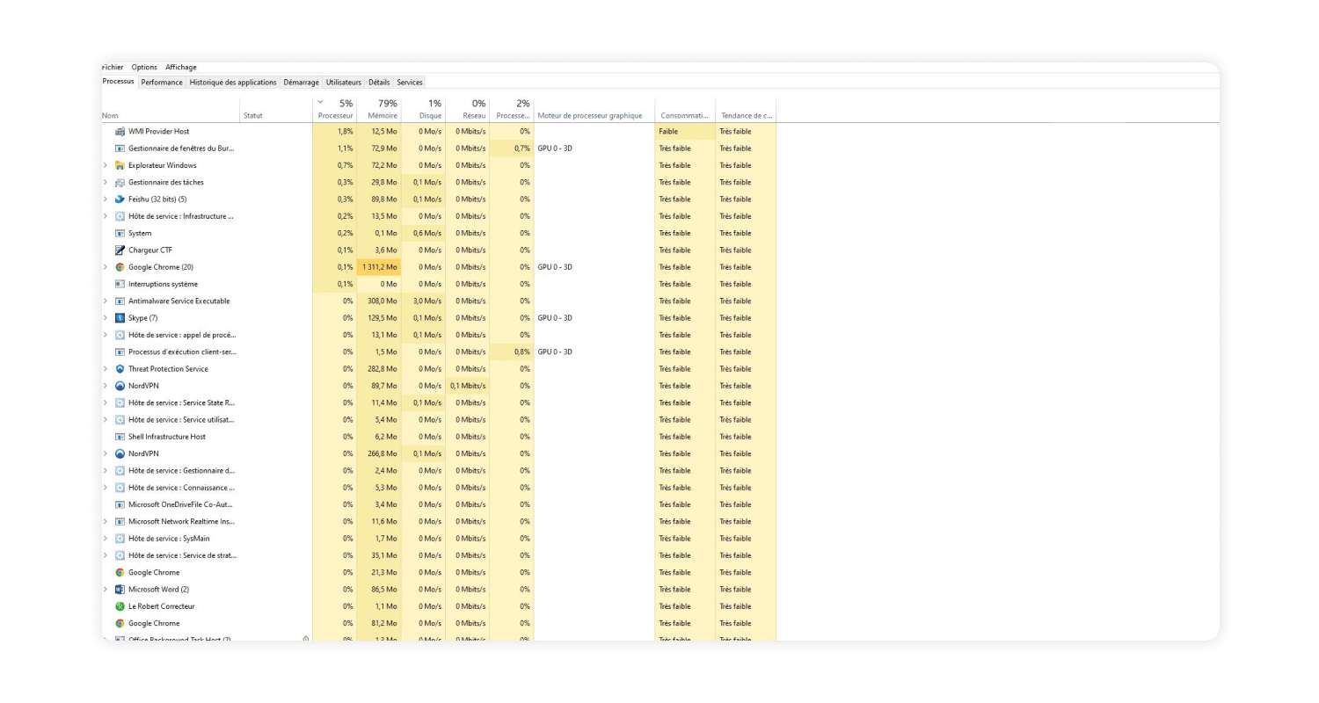The image size is (1319, 703).
Task: Select the Le Robert Correcteur row name
Action: pos(162,606)
